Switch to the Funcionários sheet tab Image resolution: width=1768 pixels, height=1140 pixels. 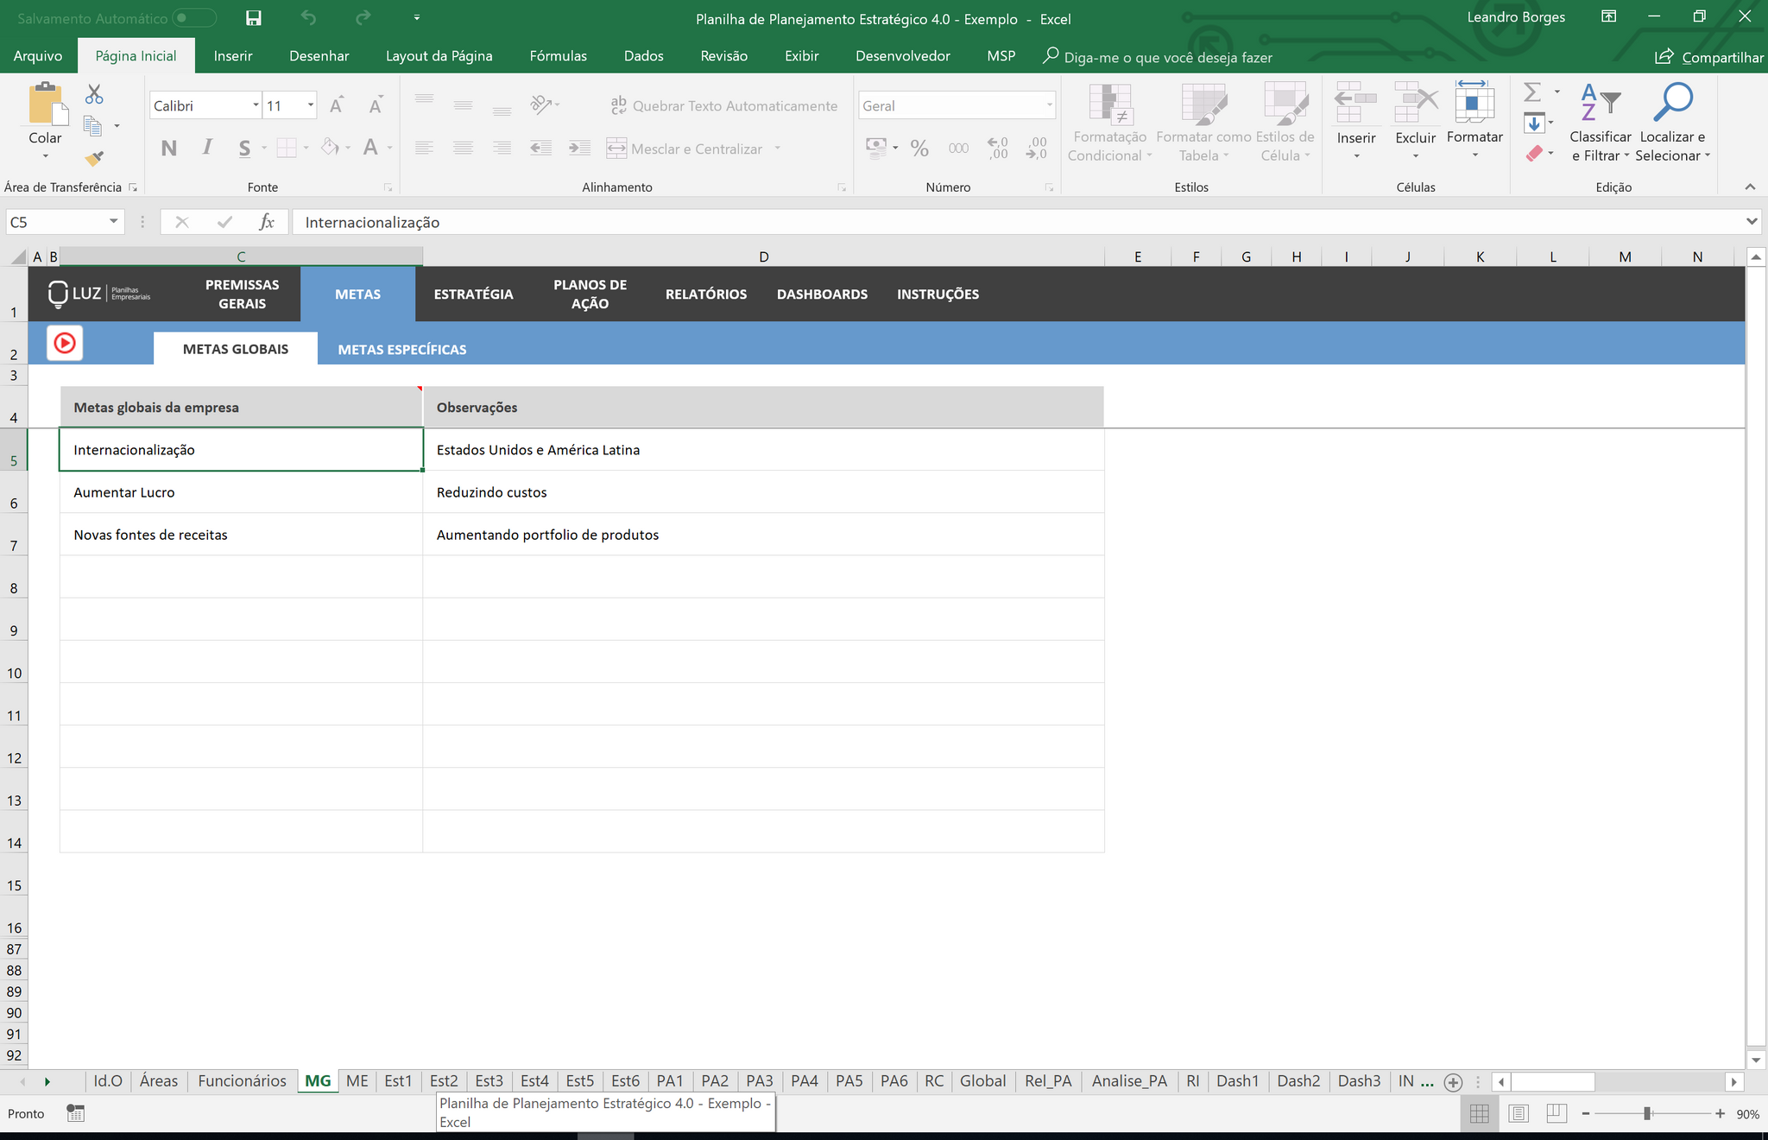click(242, 1081)
